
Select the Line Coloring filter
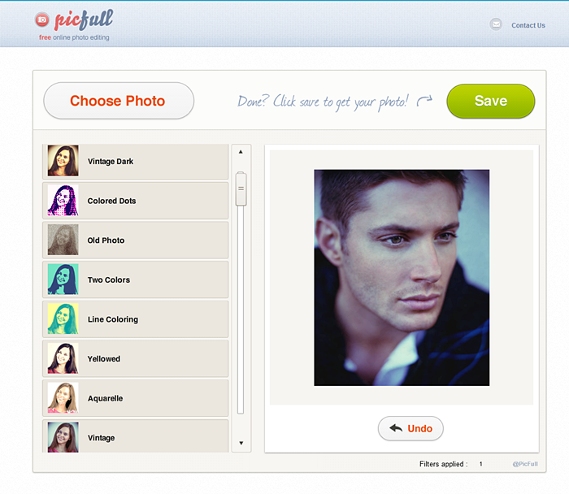click(136, 319)
